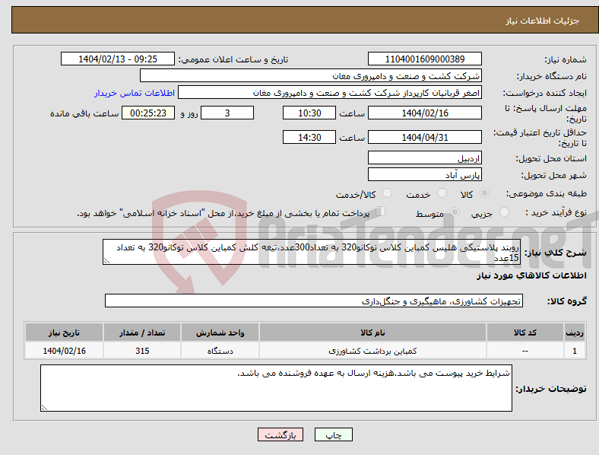The image size is (599, 455).
Task: Click the announcement date field 1404/02/13 - 09:25
Action: tap(118, 59)
